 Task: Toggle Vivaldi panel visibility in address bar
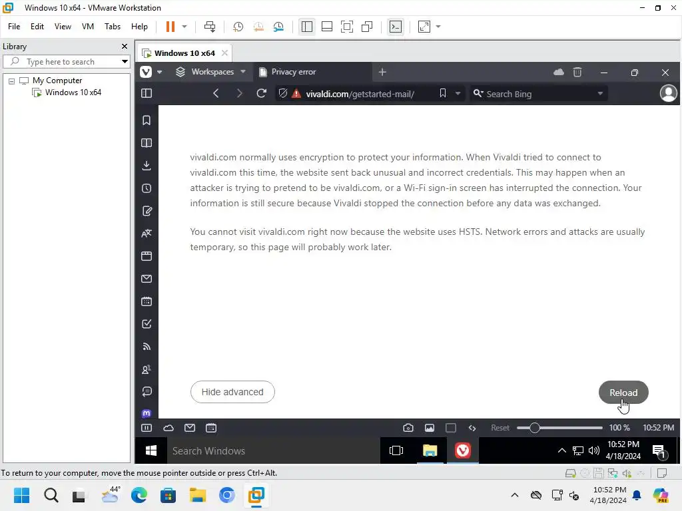[147, 93]
